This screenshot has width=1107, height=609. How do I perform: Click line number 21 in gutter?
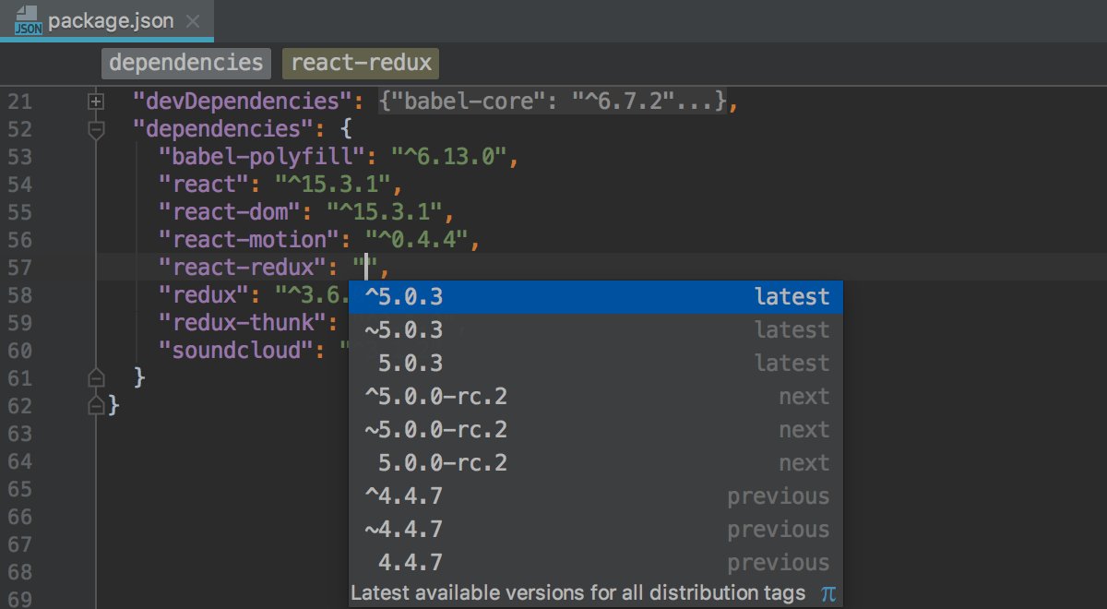pyautogui.click(x=19, y=101)
